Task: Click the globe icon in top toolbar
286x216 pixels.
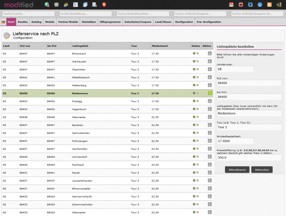Action: (x=47, y=5)
